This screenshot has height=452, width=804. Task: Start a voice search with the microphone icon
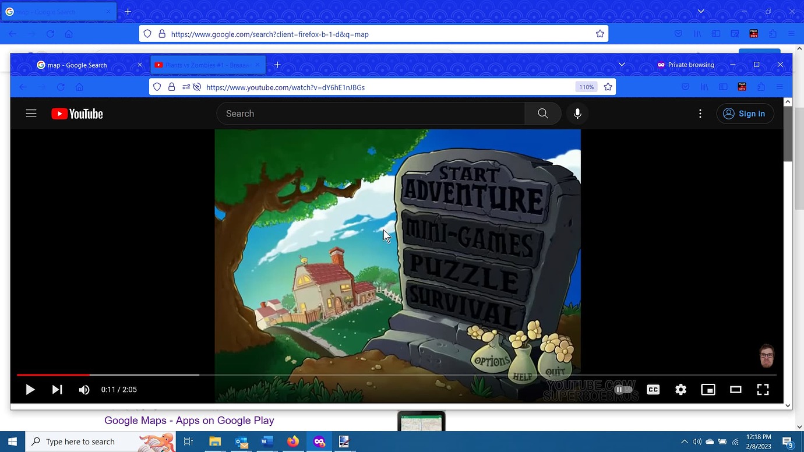tap(577, 113)
